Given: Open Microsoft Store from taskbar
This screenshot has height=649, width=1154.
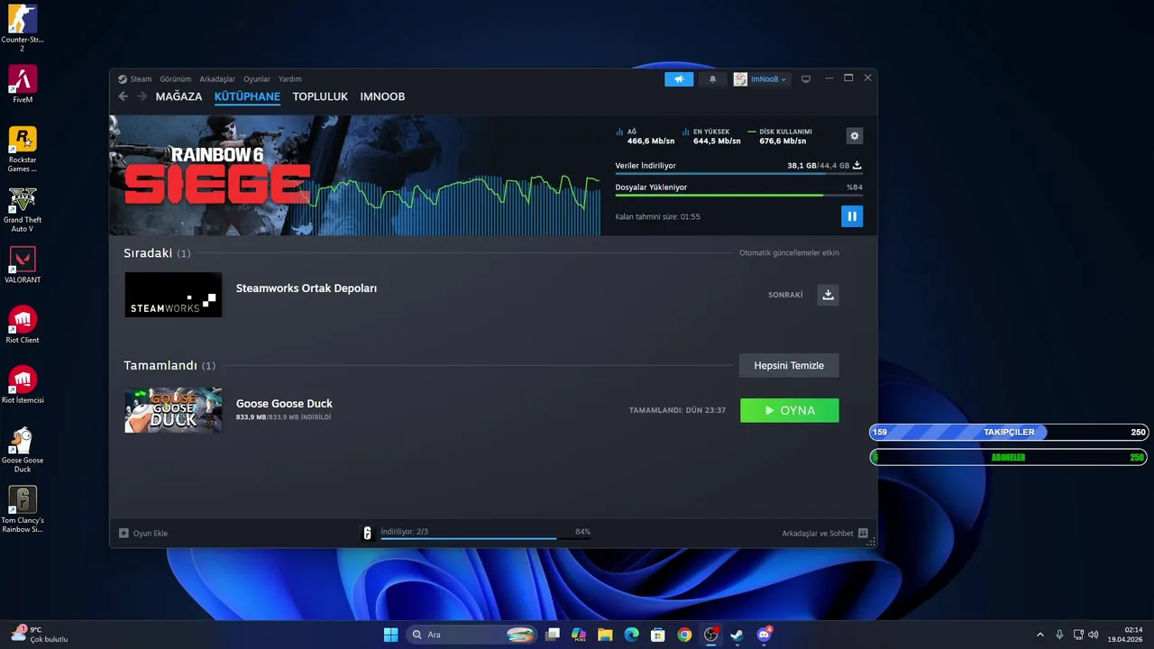Looking at the screenshot, I should tap(658, 635).
